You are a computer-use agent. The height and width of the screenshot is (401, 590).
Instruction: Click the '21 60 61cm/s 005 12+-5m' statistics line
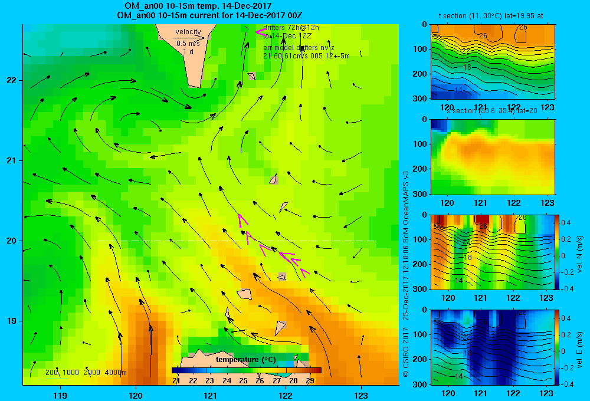[306, 56]
